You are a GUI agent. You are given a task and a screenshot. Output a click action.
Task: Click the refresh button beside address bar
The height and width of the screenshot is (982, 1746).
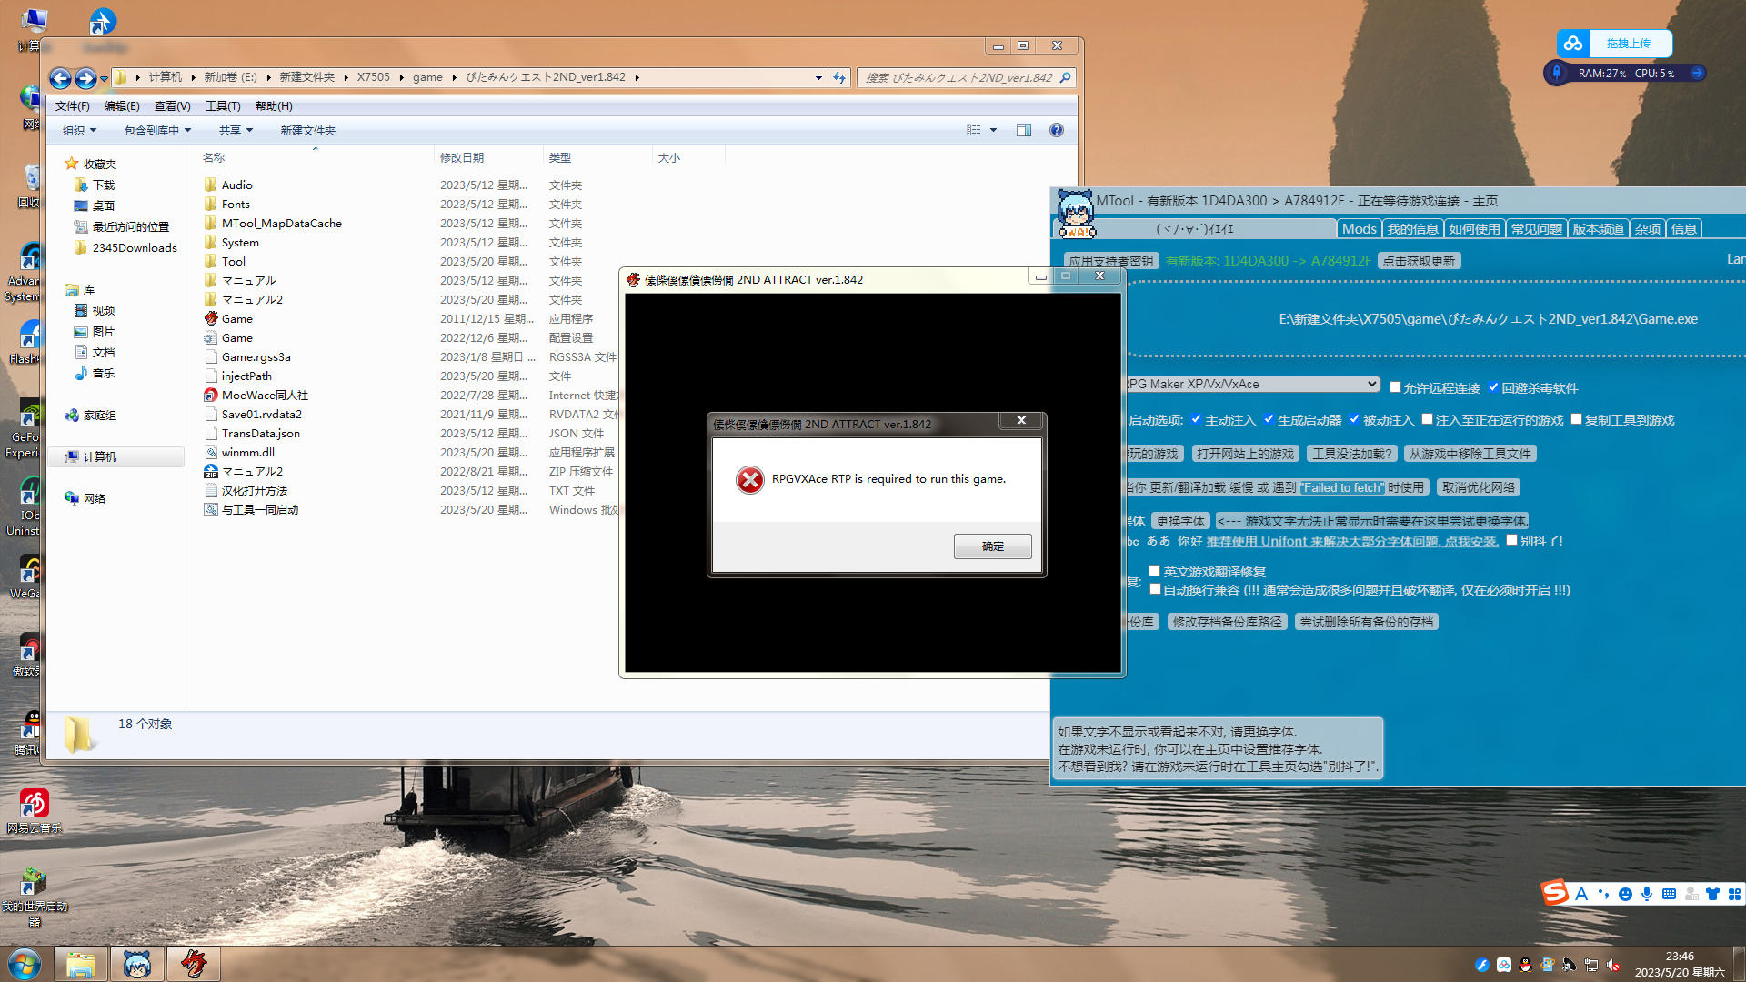pos(839,77)
